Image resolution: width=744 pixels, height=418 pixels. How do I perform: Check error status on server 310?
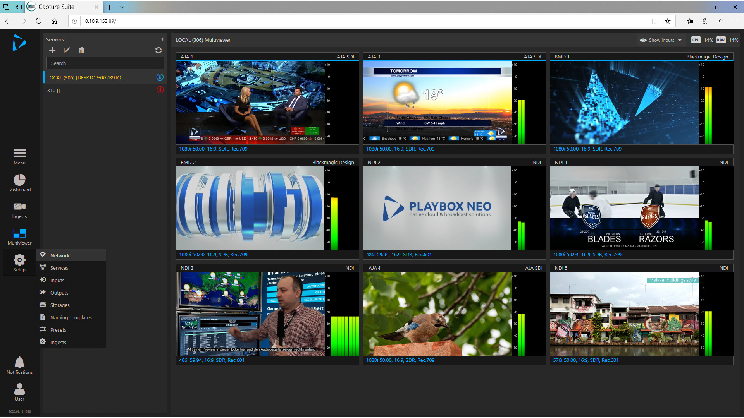tap(160, 90)
